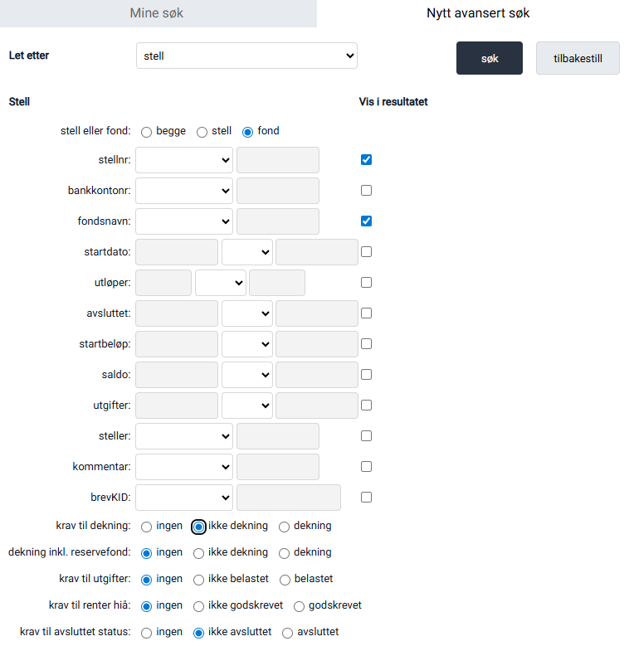This screenshot has width=629, height=646.
Task: Select belastet under krav til utgifter
Action: 285,580
